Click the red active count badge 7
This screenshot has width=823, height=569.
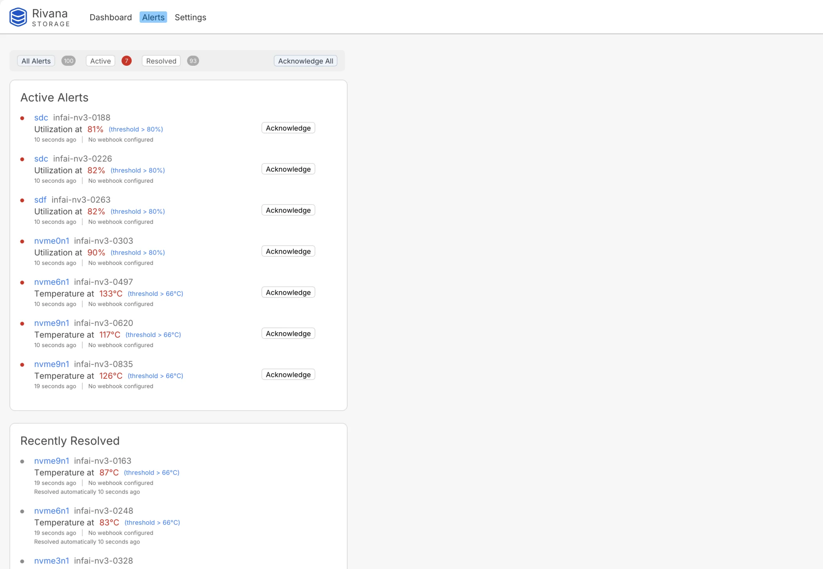coord(127,61)
